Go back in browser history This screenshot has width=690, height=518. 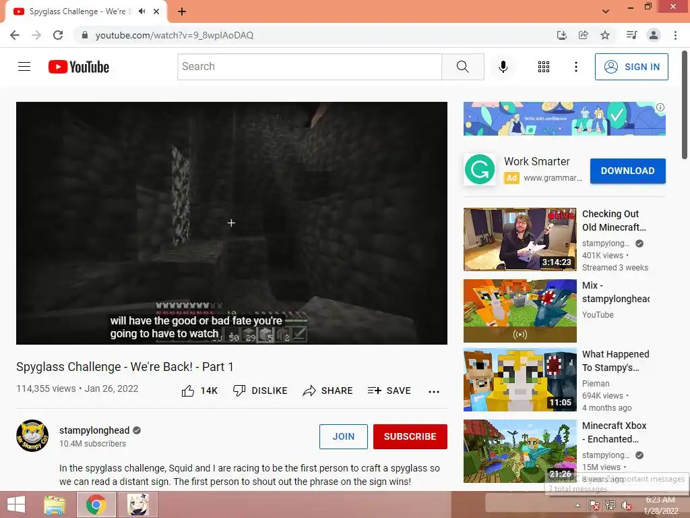click(15, 35)
